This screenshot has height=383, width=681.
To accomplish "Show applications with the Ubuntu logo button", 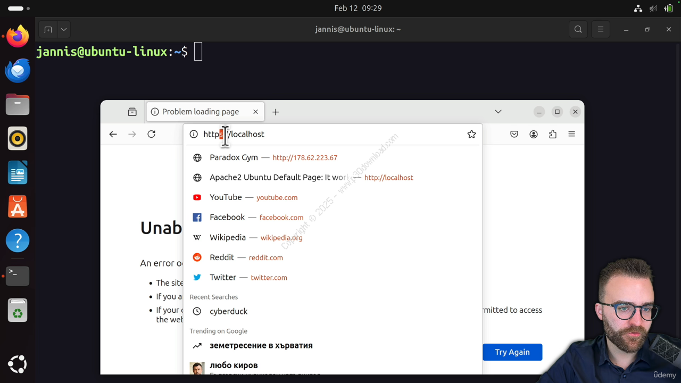I will [18, 364].
